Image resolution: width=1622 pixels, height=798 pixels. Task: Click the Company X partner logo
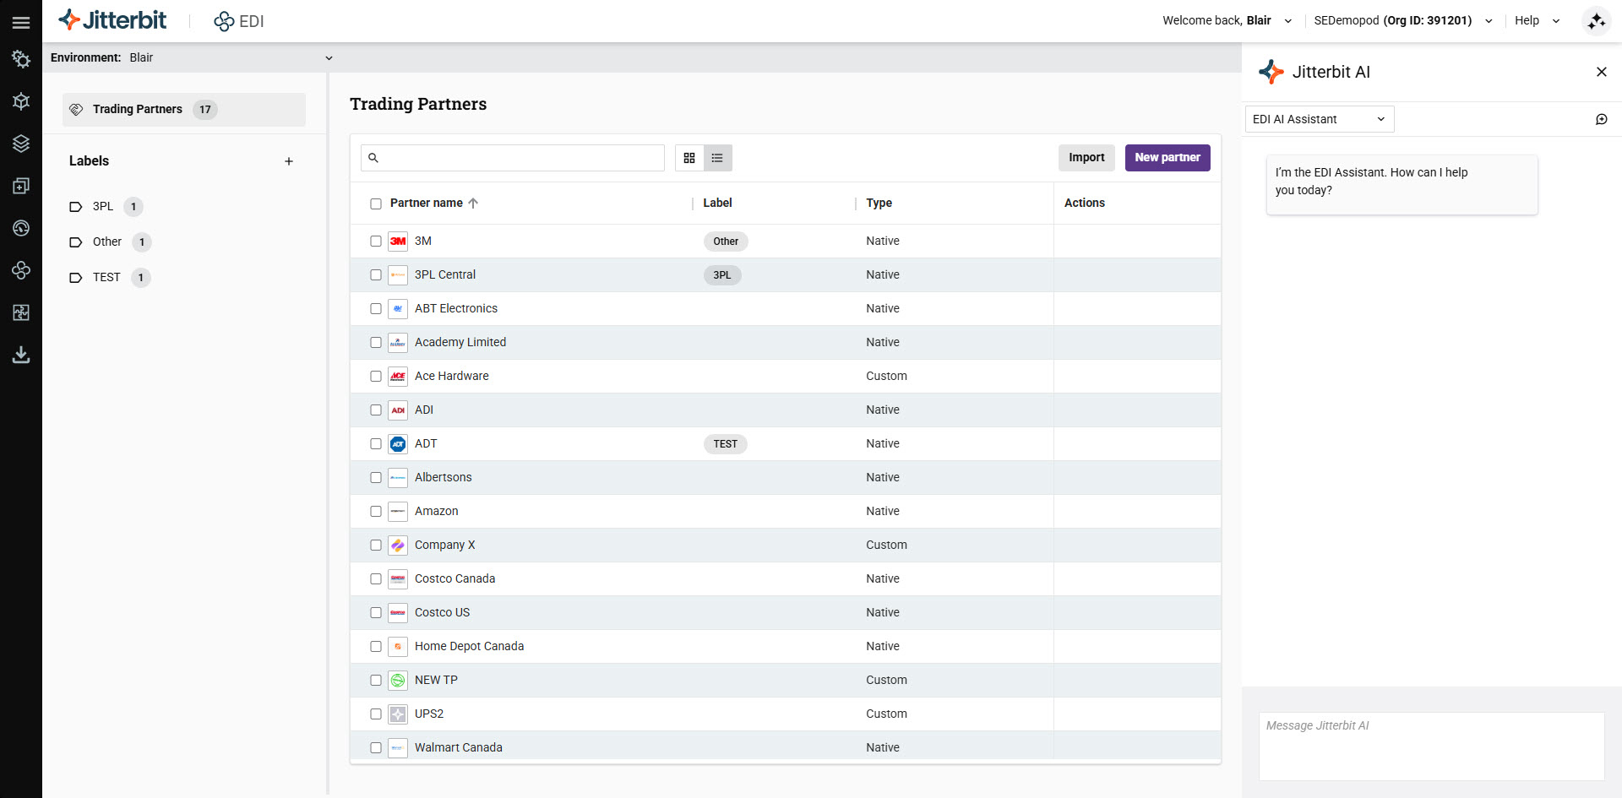pos(398,546)
